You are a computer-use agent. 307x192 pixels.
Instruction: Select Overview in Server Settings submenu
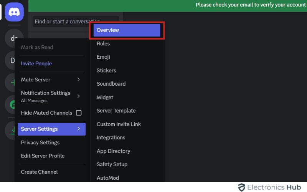(x=127, y=30)
